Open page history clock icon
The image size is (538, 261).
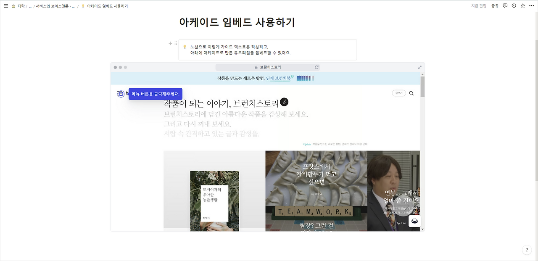514,6
